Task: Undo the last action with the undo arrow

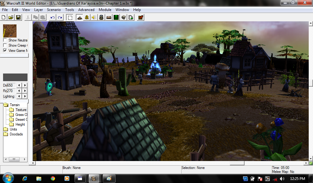Action: (53, 17)
